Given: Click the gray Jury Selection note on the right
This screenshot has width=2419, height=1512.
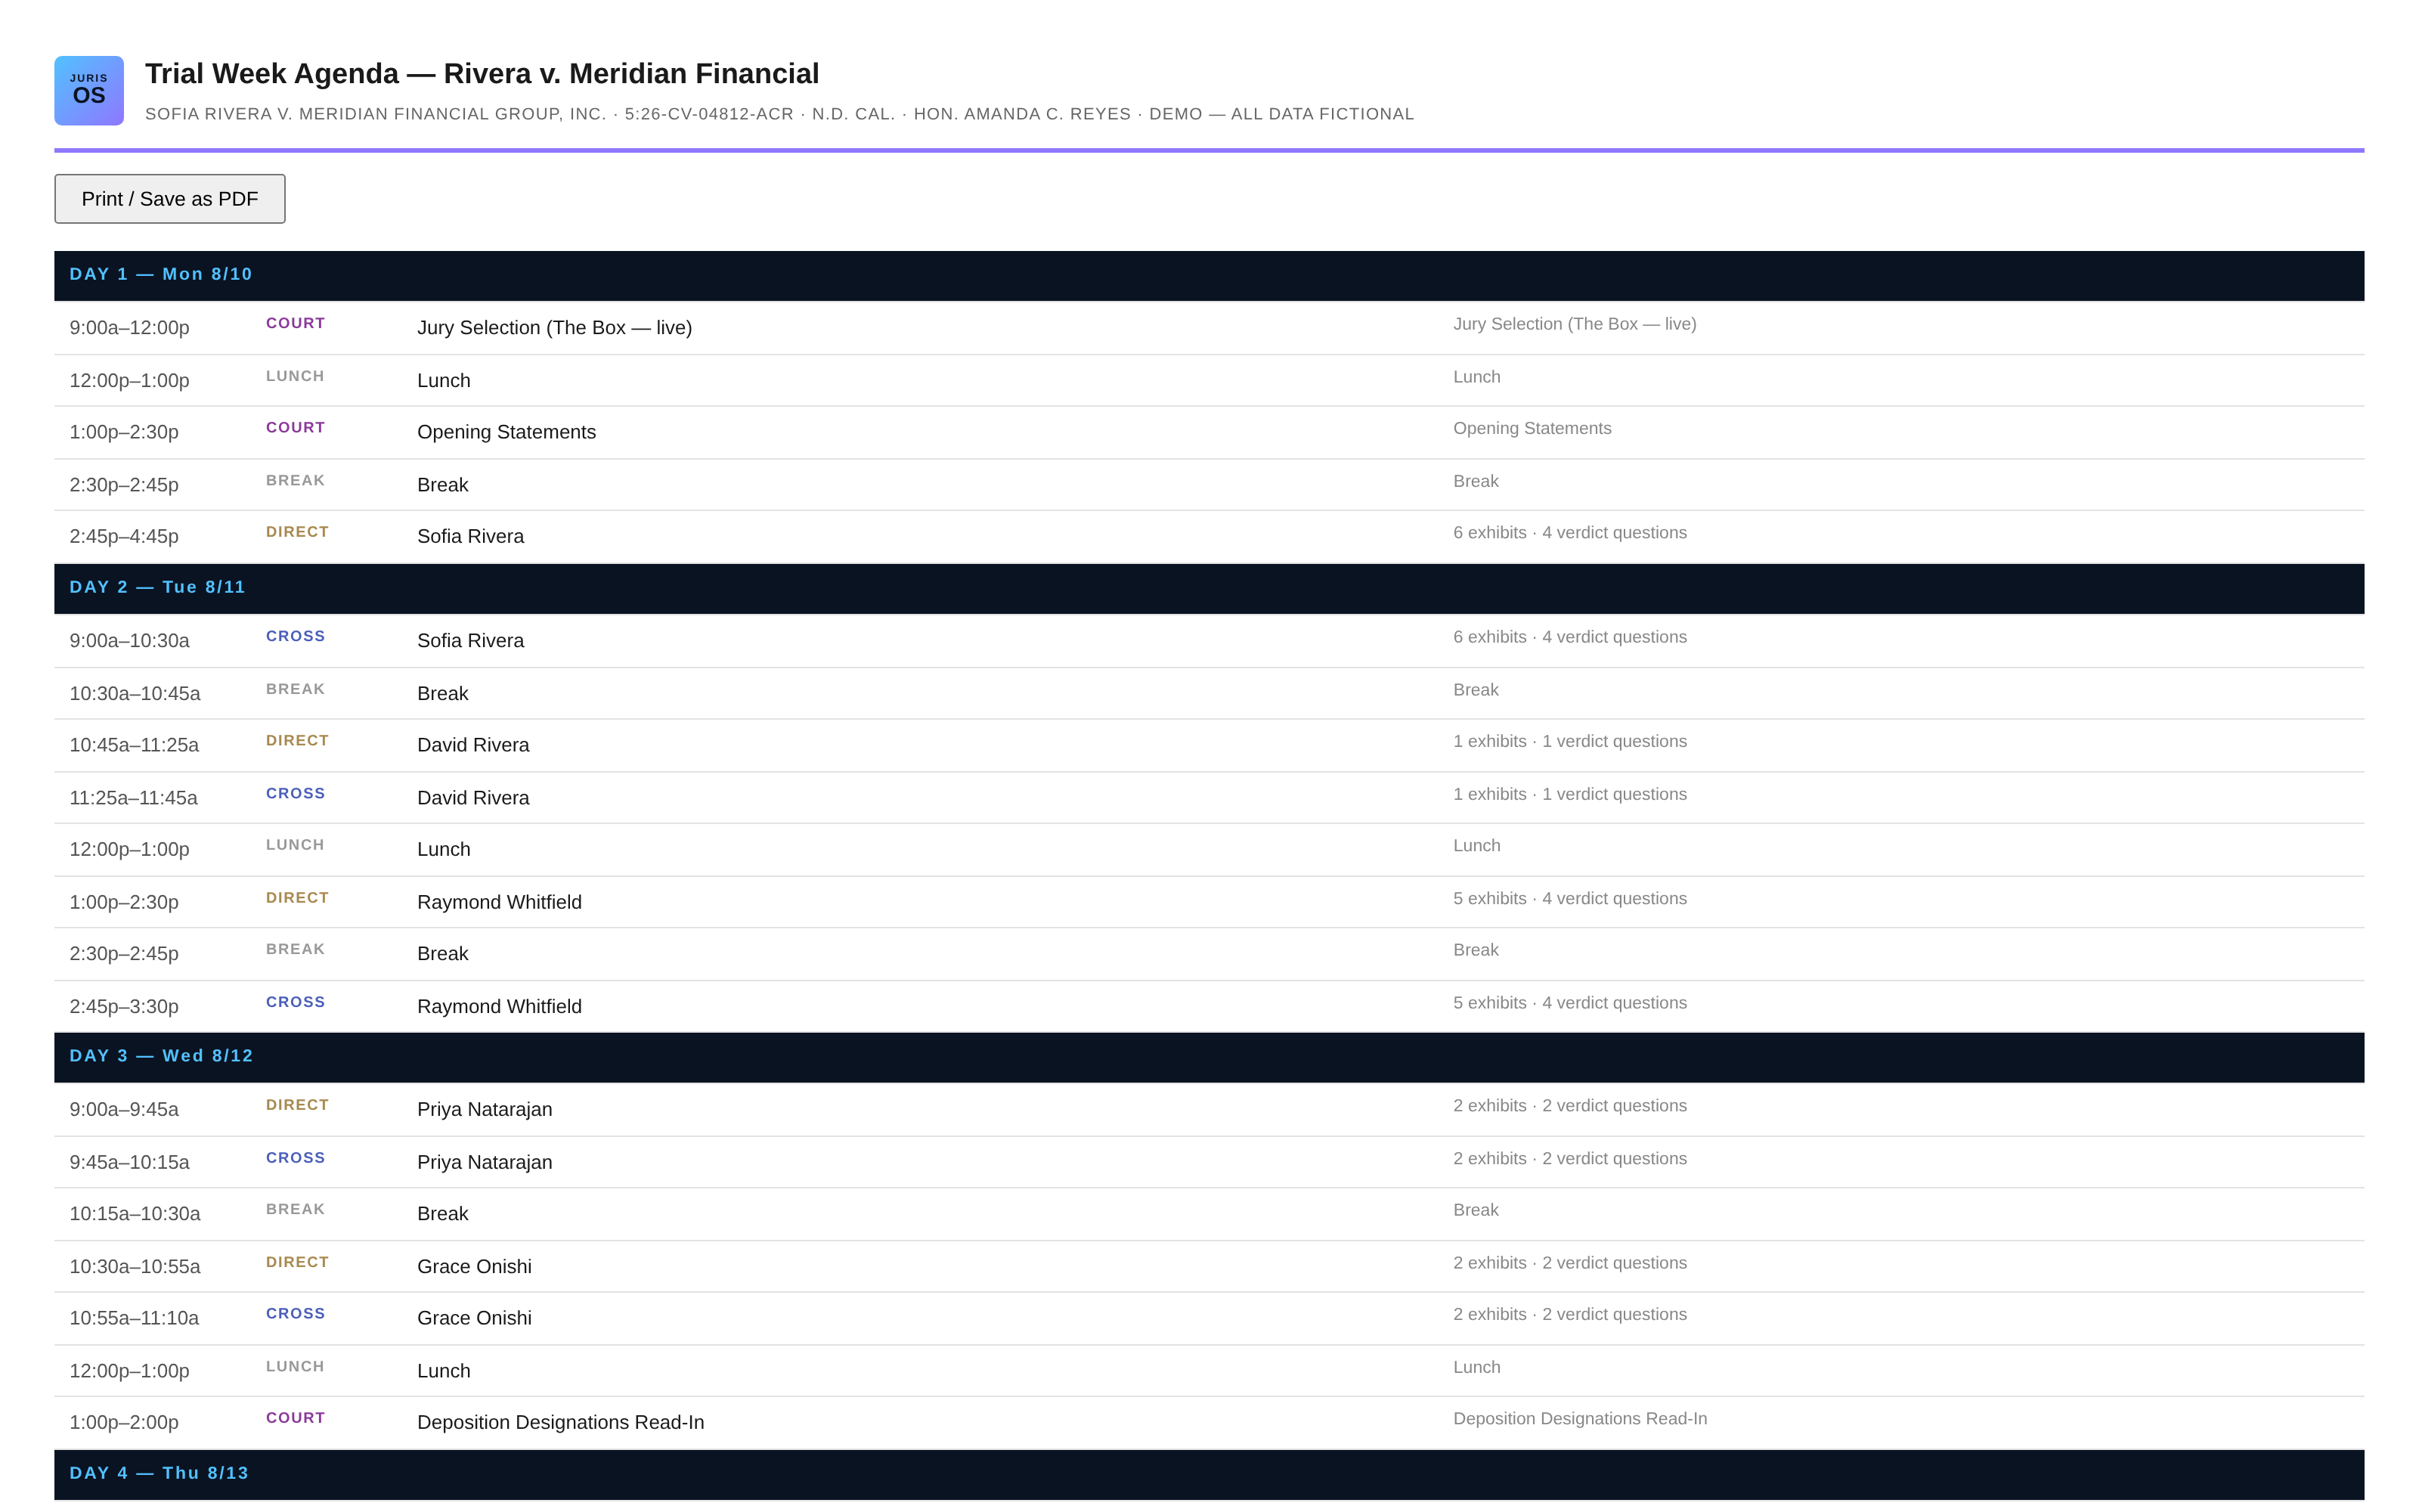Looking at the screenshot, I should 1575,324.
